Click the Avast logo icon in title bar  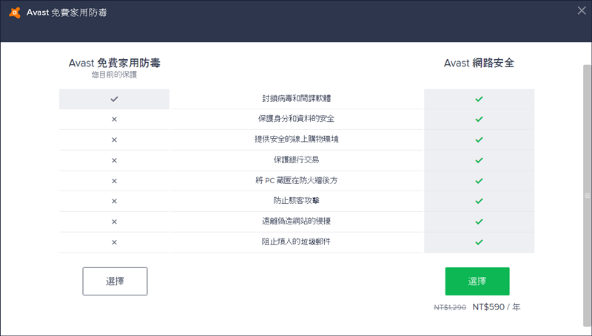(x=15, y=13)
